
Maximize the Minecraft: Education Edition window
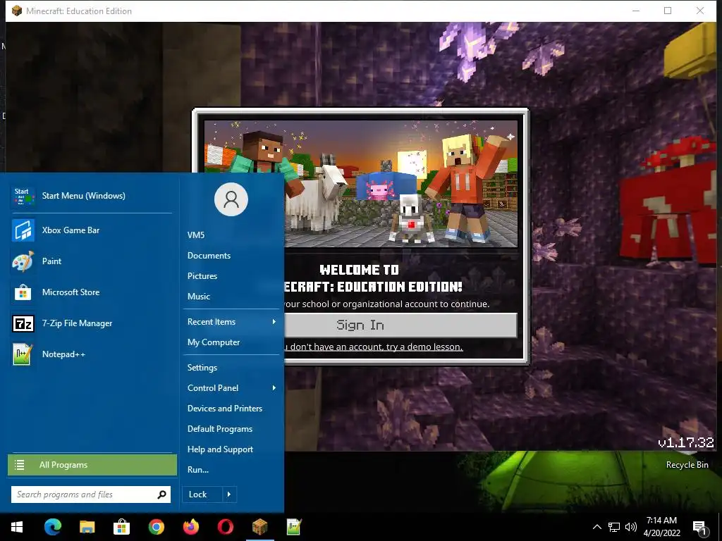(x=668, y=11)
